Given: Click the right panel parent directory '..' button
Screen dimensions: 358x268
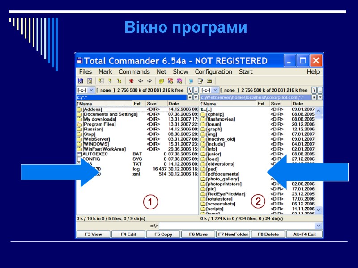Looking at the screenshot, I should click(x=320, y=90).
